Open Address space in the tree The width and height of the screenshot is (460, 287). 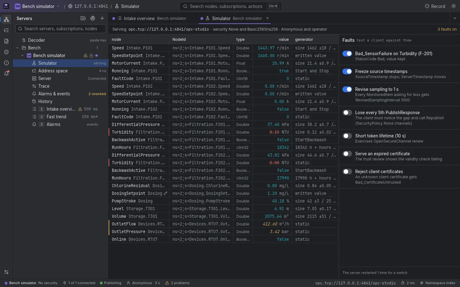[x=61, y=71]
